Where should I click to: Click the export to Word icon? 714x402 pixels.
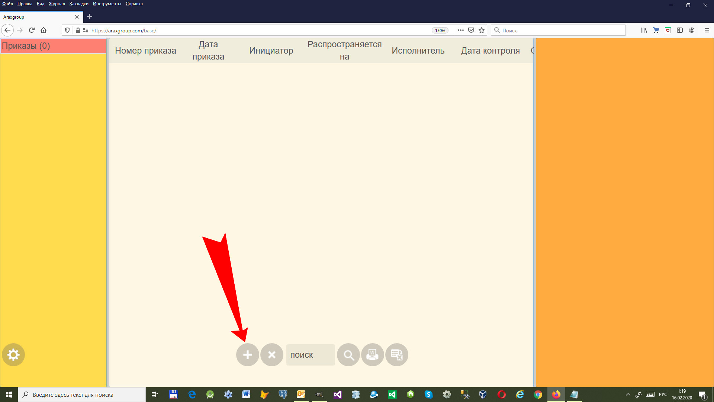coord(373,355)
